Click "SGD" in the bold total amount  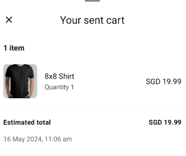[155, 122]
